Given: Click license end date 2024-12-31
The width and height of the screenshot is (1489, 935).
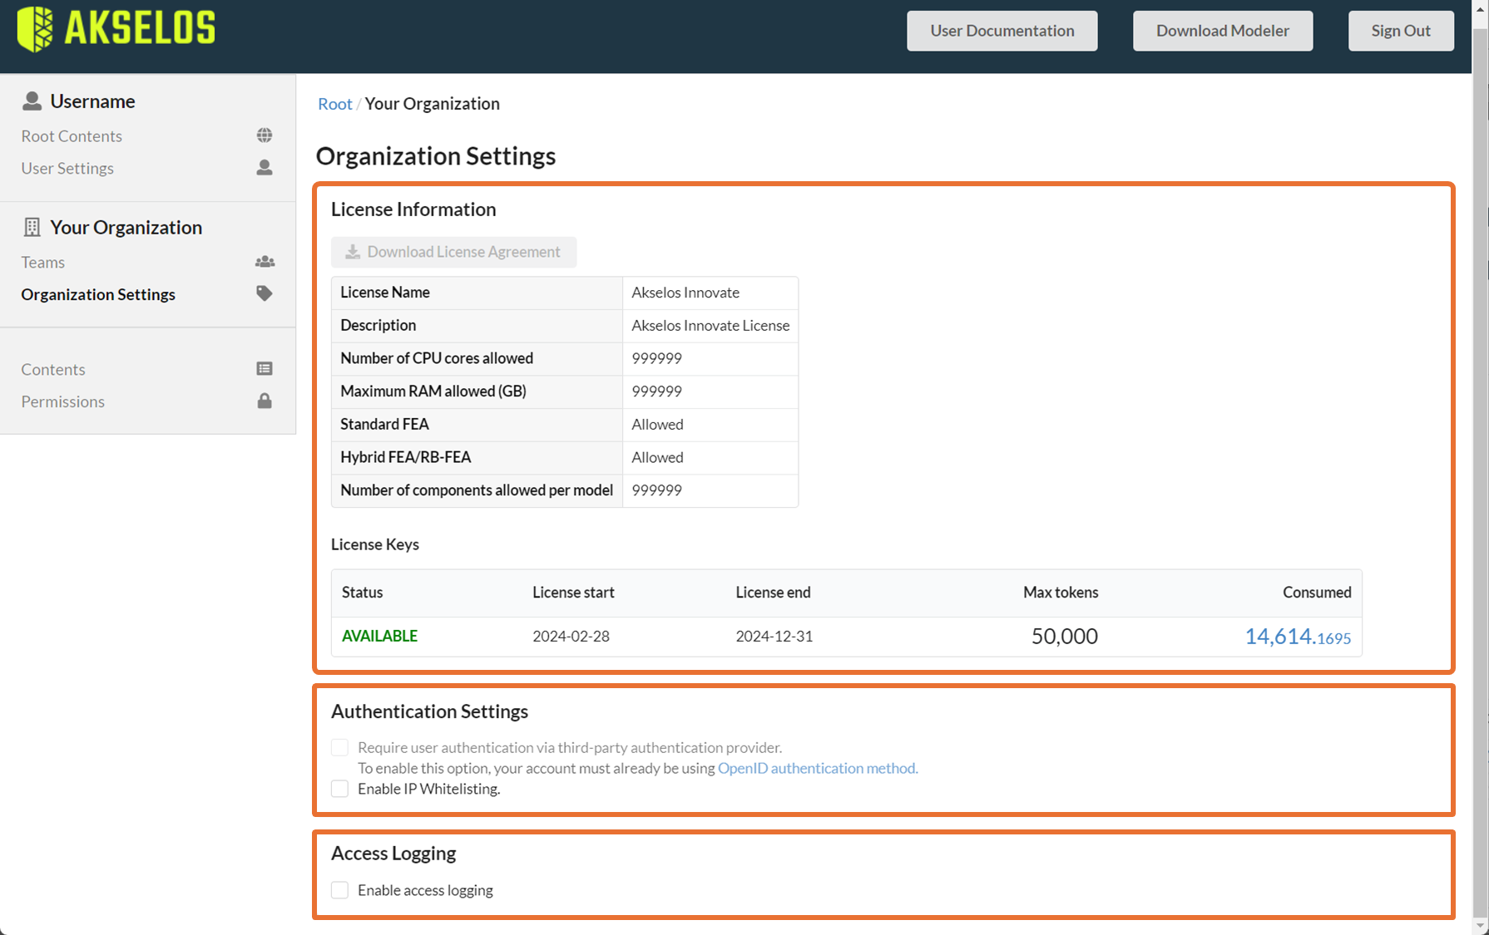Looking at the screenshot, I should (774, 636).
